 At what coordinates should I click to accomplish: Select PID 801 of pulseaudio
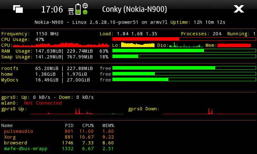click(69, 131)
